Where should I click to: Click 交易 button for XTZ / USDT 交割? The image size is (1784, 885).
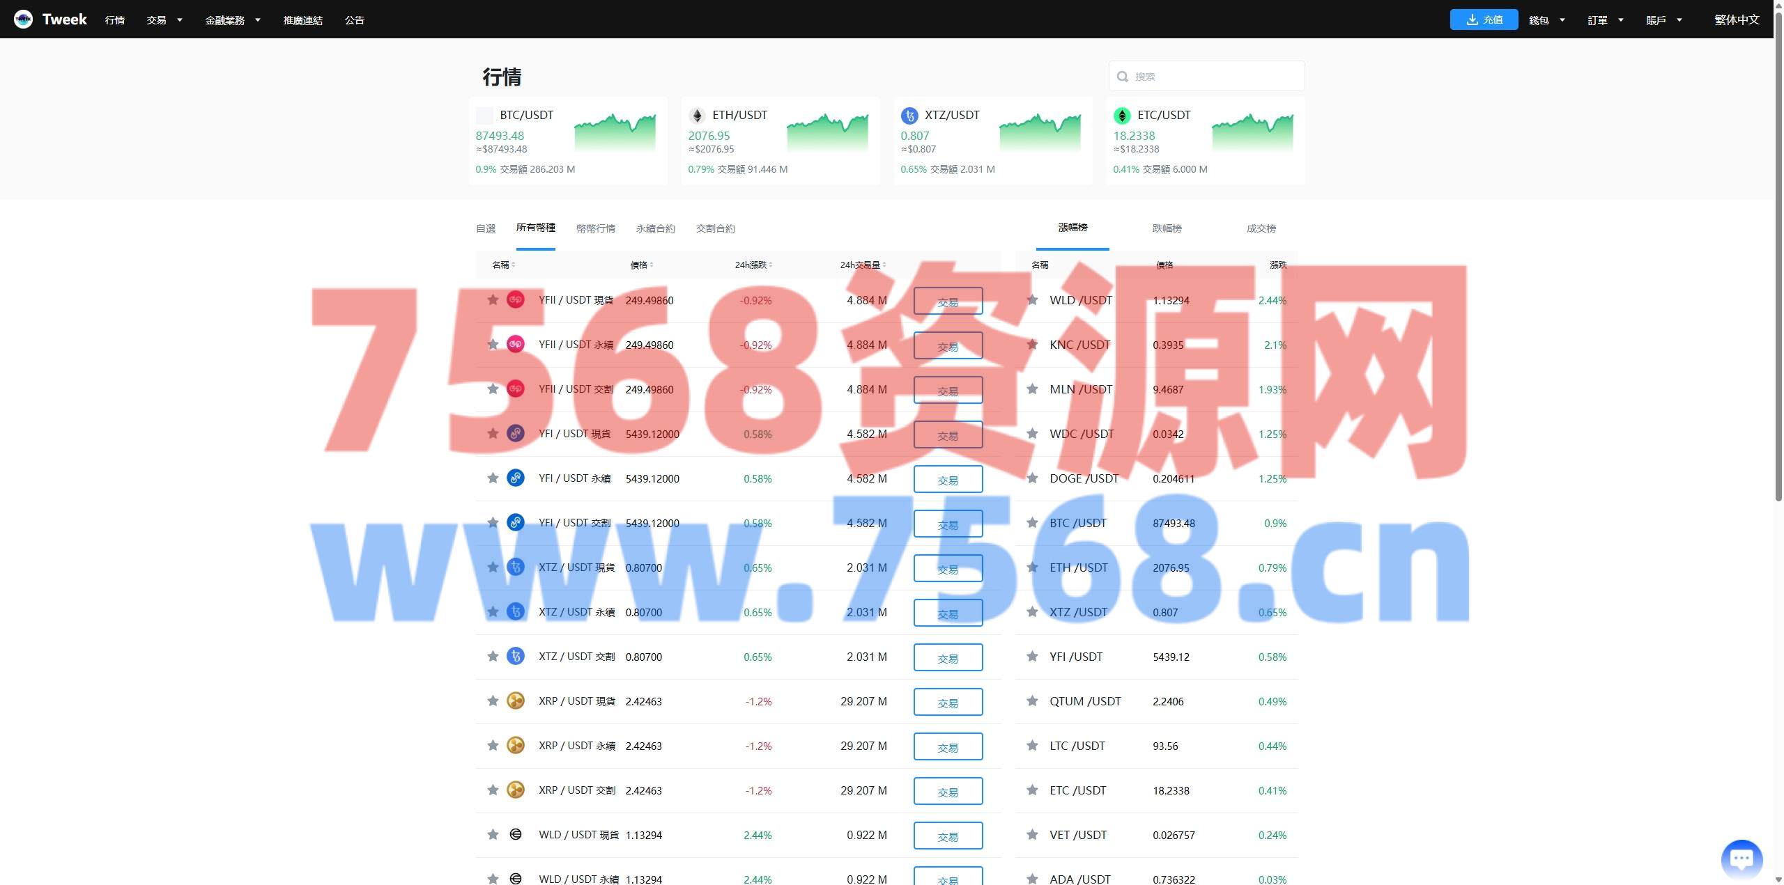[x=948, y=657]
